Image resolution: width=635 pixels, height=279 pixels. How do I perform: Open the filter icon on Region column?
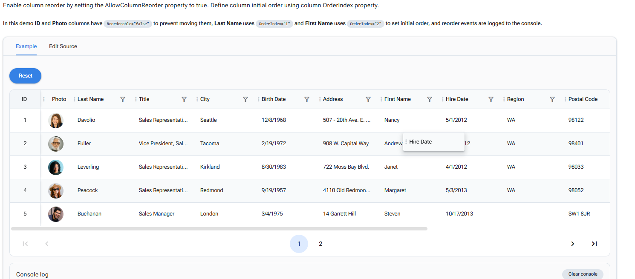click(x=552, y=99)
